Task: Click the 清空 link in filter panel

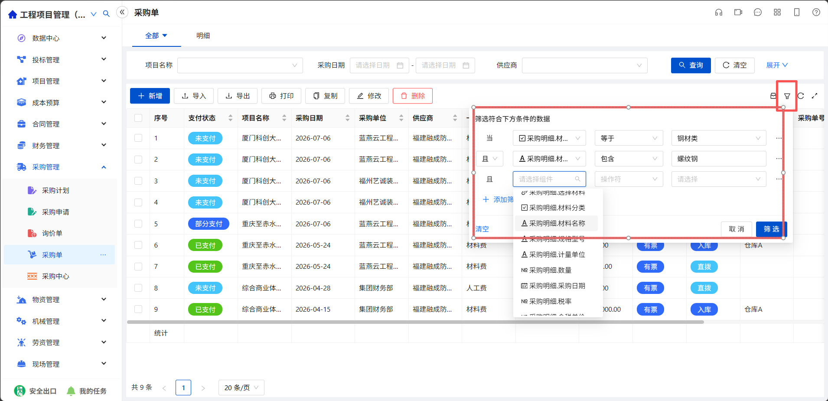Action: click(482, 229)
